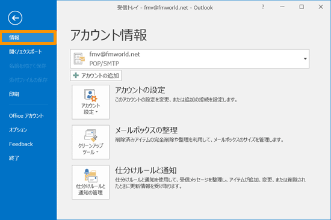This screenshot has height=220, width=331.
Task: Click the アカウントの設定 heading text
Action: (140, 90)
